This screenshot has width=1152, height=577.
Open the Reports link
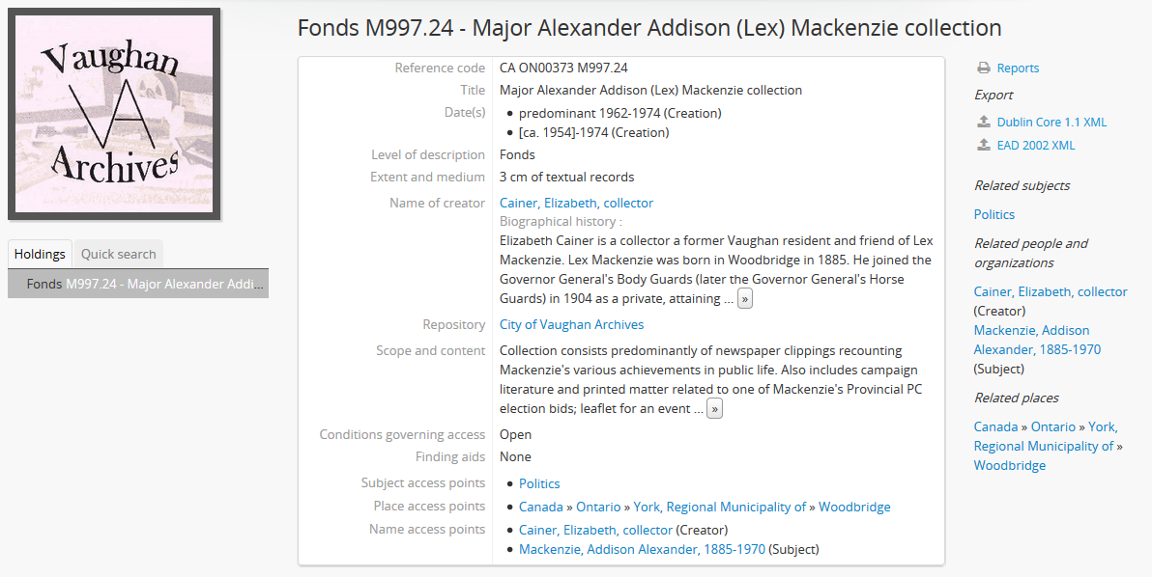(1018, 69)
